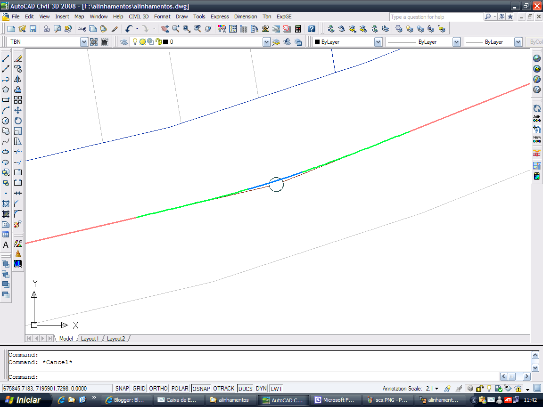The image size is (543, 407).
Task: Select the Explode modify tool
Action: (x=18, y=224)
